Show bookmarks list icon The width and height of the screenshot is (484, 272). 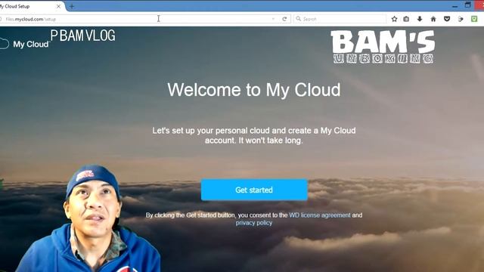click(x=406, y=19)
